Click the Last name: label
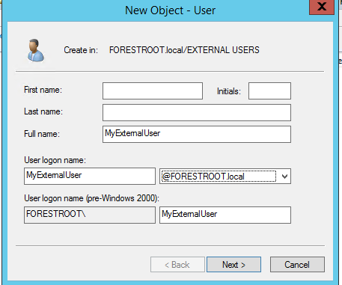Viewport: 342px width, 285px height. click(43, 111)
